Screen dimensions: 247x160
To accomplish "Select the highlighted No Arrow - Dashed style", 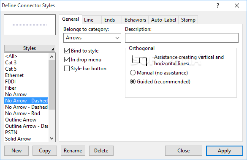I will 26,101.
